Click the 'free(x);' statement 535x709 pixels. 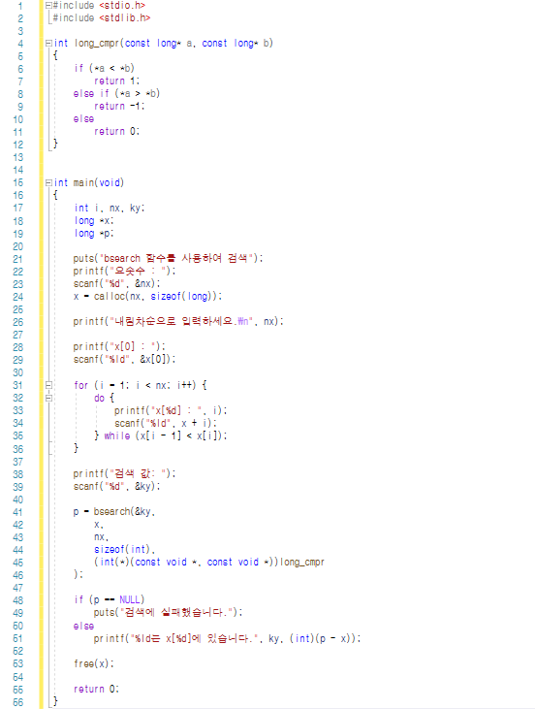pos(94,663)
